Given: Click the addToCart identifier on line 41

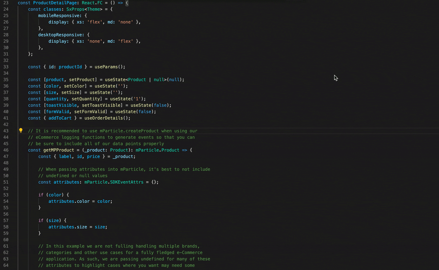Looking at the screenshot, I should coord(60,118).
